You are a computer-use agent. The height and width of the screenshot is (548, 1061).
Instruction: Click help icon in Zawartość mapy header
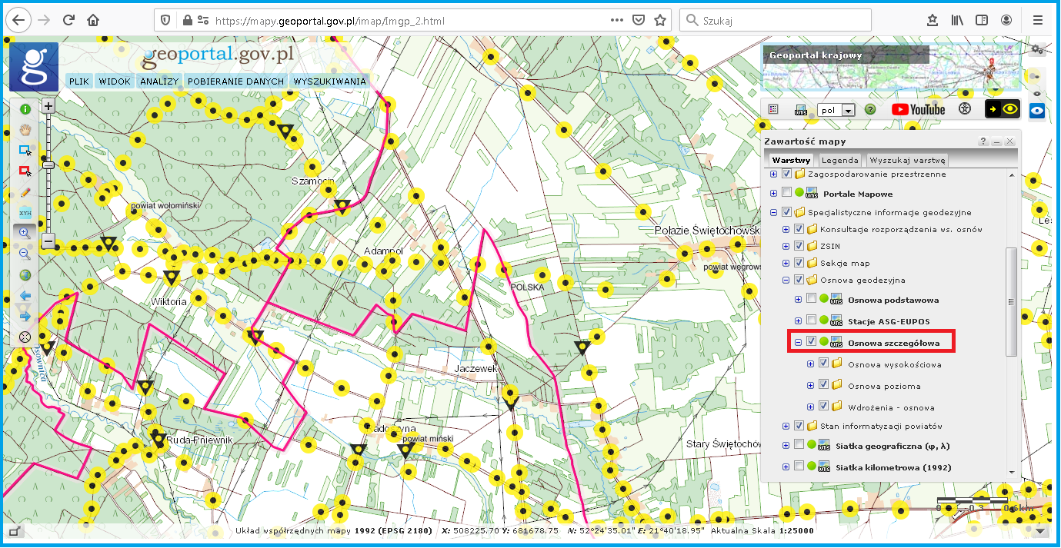[x=983, y=141]
